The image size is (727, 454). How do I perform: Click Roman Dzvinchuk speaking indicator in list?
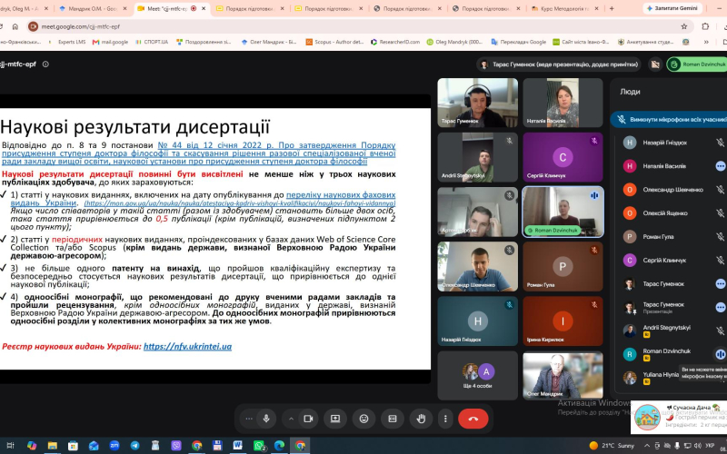click(x=720, y=354)
